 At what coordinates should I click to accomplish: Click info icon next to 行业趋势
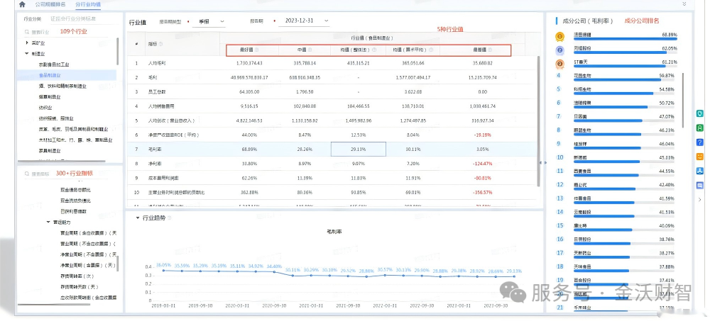[169, 218]
